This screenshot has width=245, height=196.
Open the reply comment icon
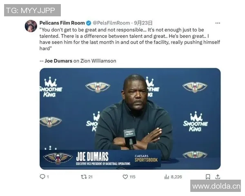click(x=42, y=177)
